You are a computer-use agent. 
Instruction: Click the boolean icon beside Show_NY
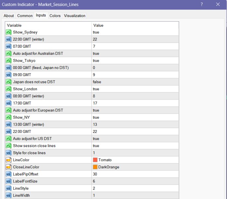click(x=9, y=117)
